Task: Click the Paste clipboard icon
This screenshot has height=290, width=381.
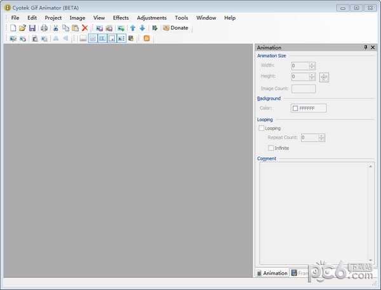Action: point(76,28)
